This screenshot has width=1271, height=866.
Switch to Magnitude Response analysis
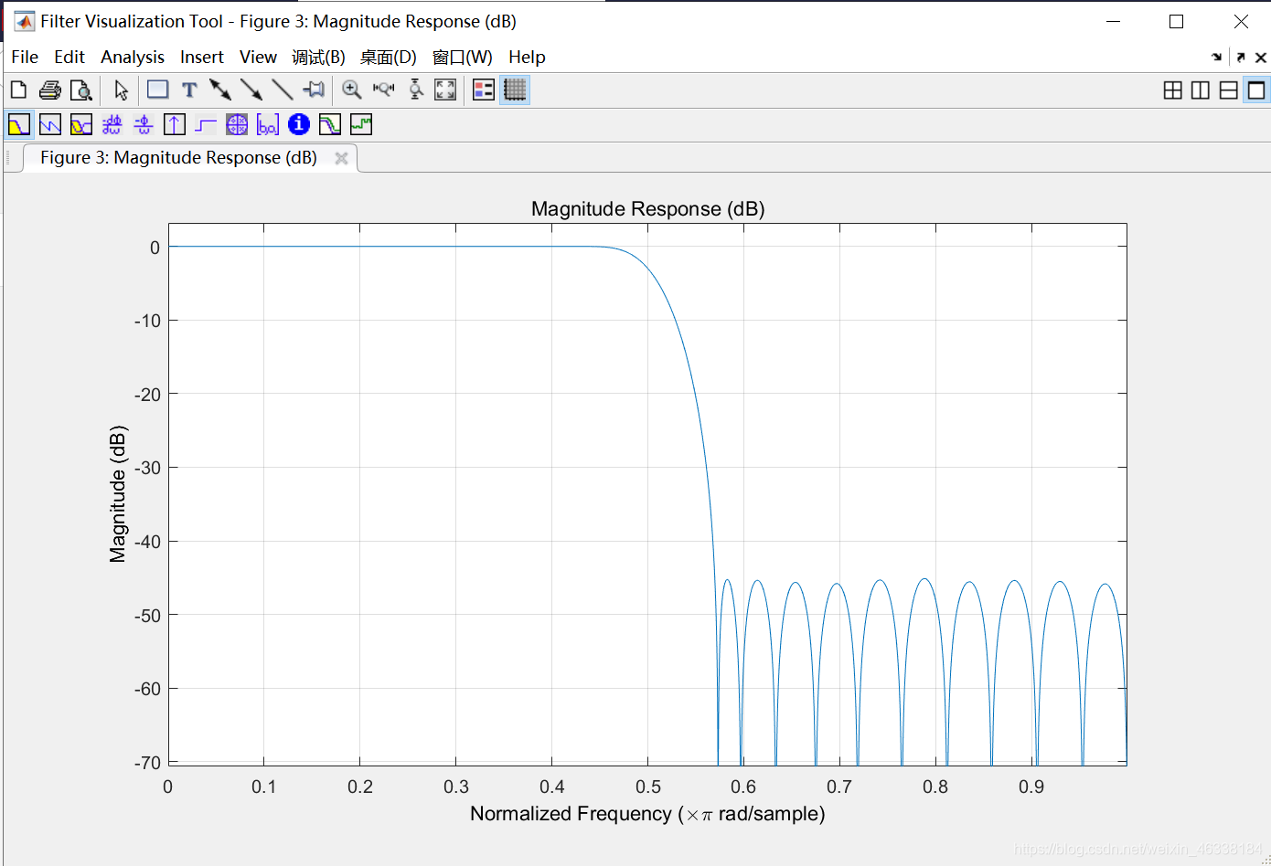click(x=18, y=124)
